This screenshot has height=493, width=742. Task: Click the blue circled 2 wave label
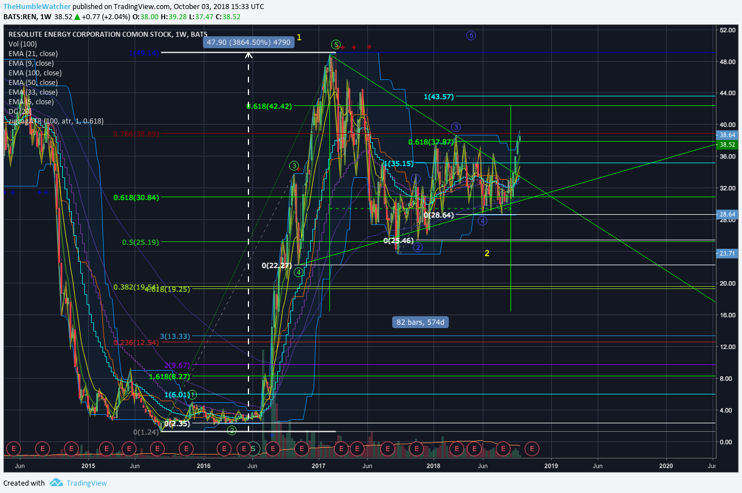coord(418,247)
